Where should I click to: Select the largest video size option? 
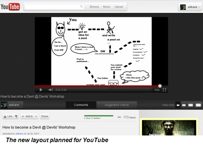[x=198, y=105]
